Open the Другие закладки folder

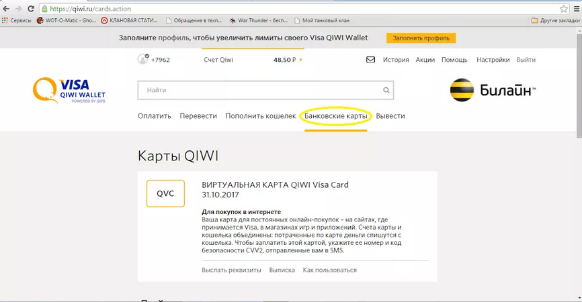(555, 20)
